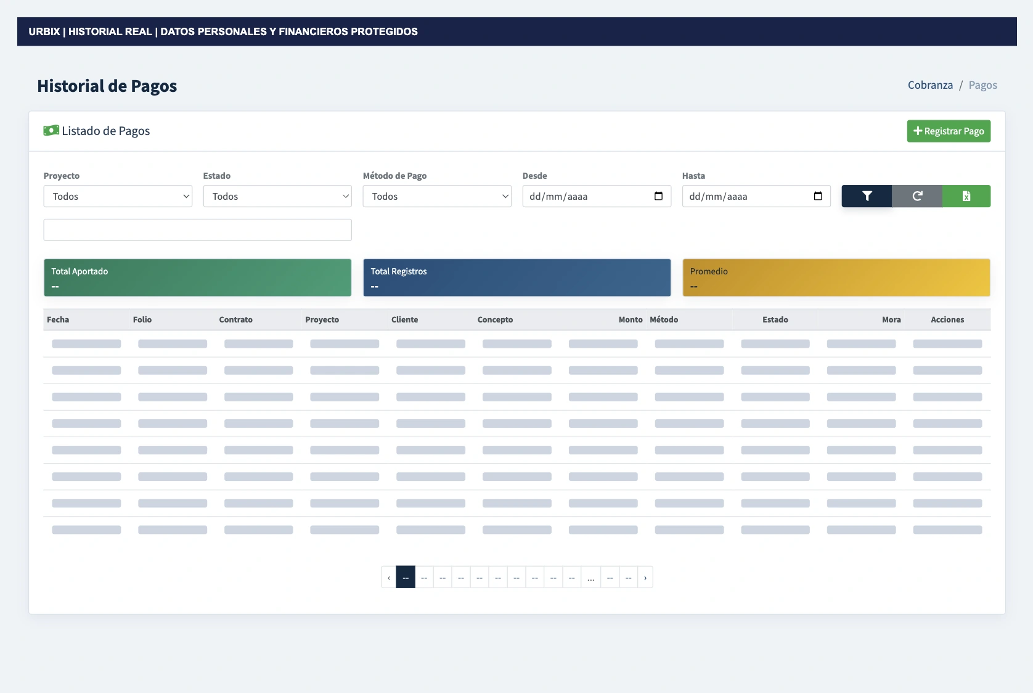Viewport: 1033px width, 693px height.
Task: Click the Total Registros summary card
Action: coord(516,277)
